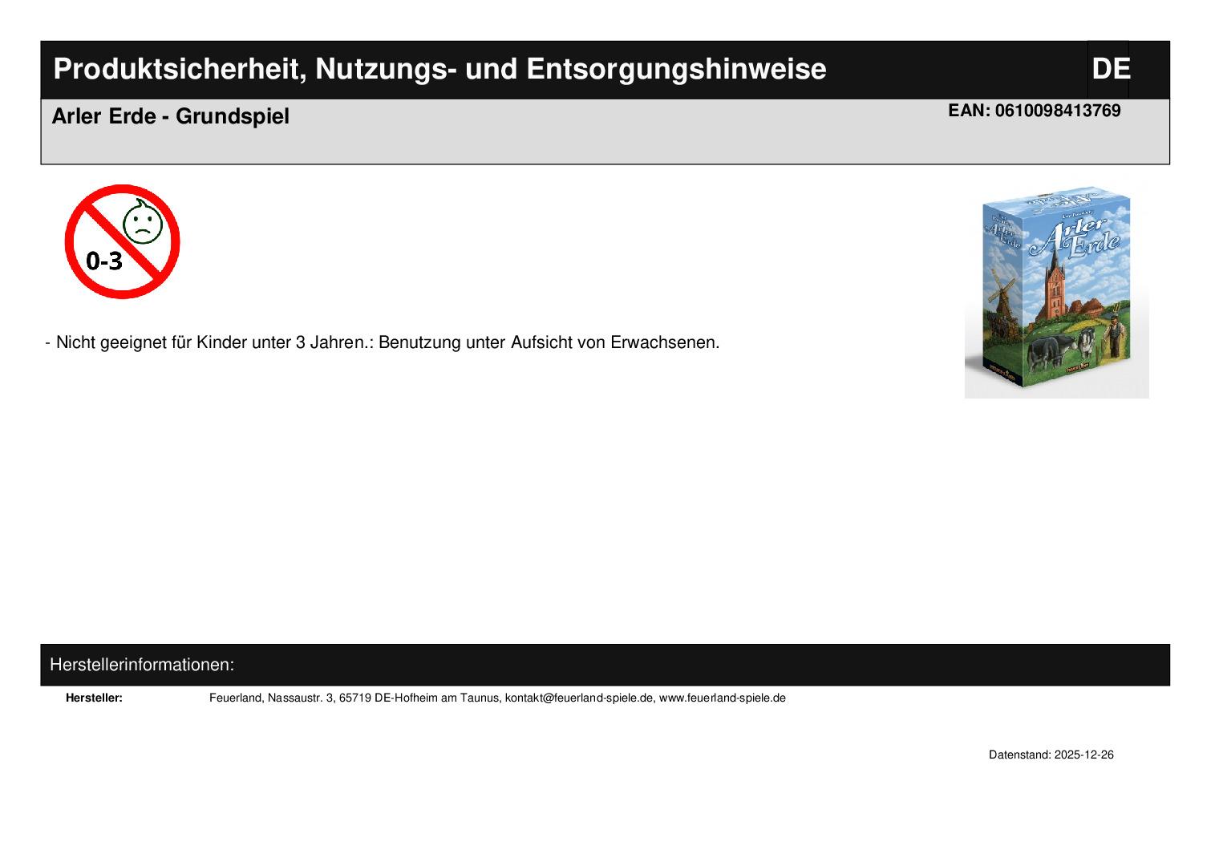Screen dimensions: 1219x862
Task: Select the DE language code box
Action: coord(1110,70)
